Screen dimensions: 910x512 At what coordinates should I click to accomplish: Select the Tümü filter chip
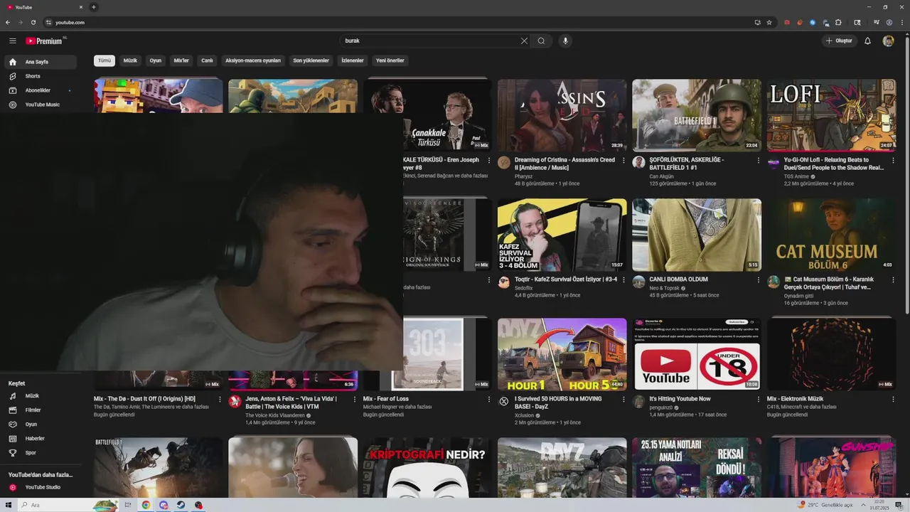coord(105,60)
